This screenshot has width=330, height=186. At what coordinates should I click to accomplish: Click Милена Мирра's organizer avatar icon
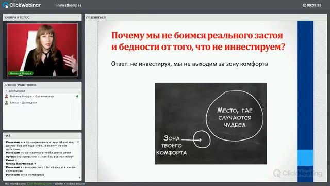tap(7, 96)
